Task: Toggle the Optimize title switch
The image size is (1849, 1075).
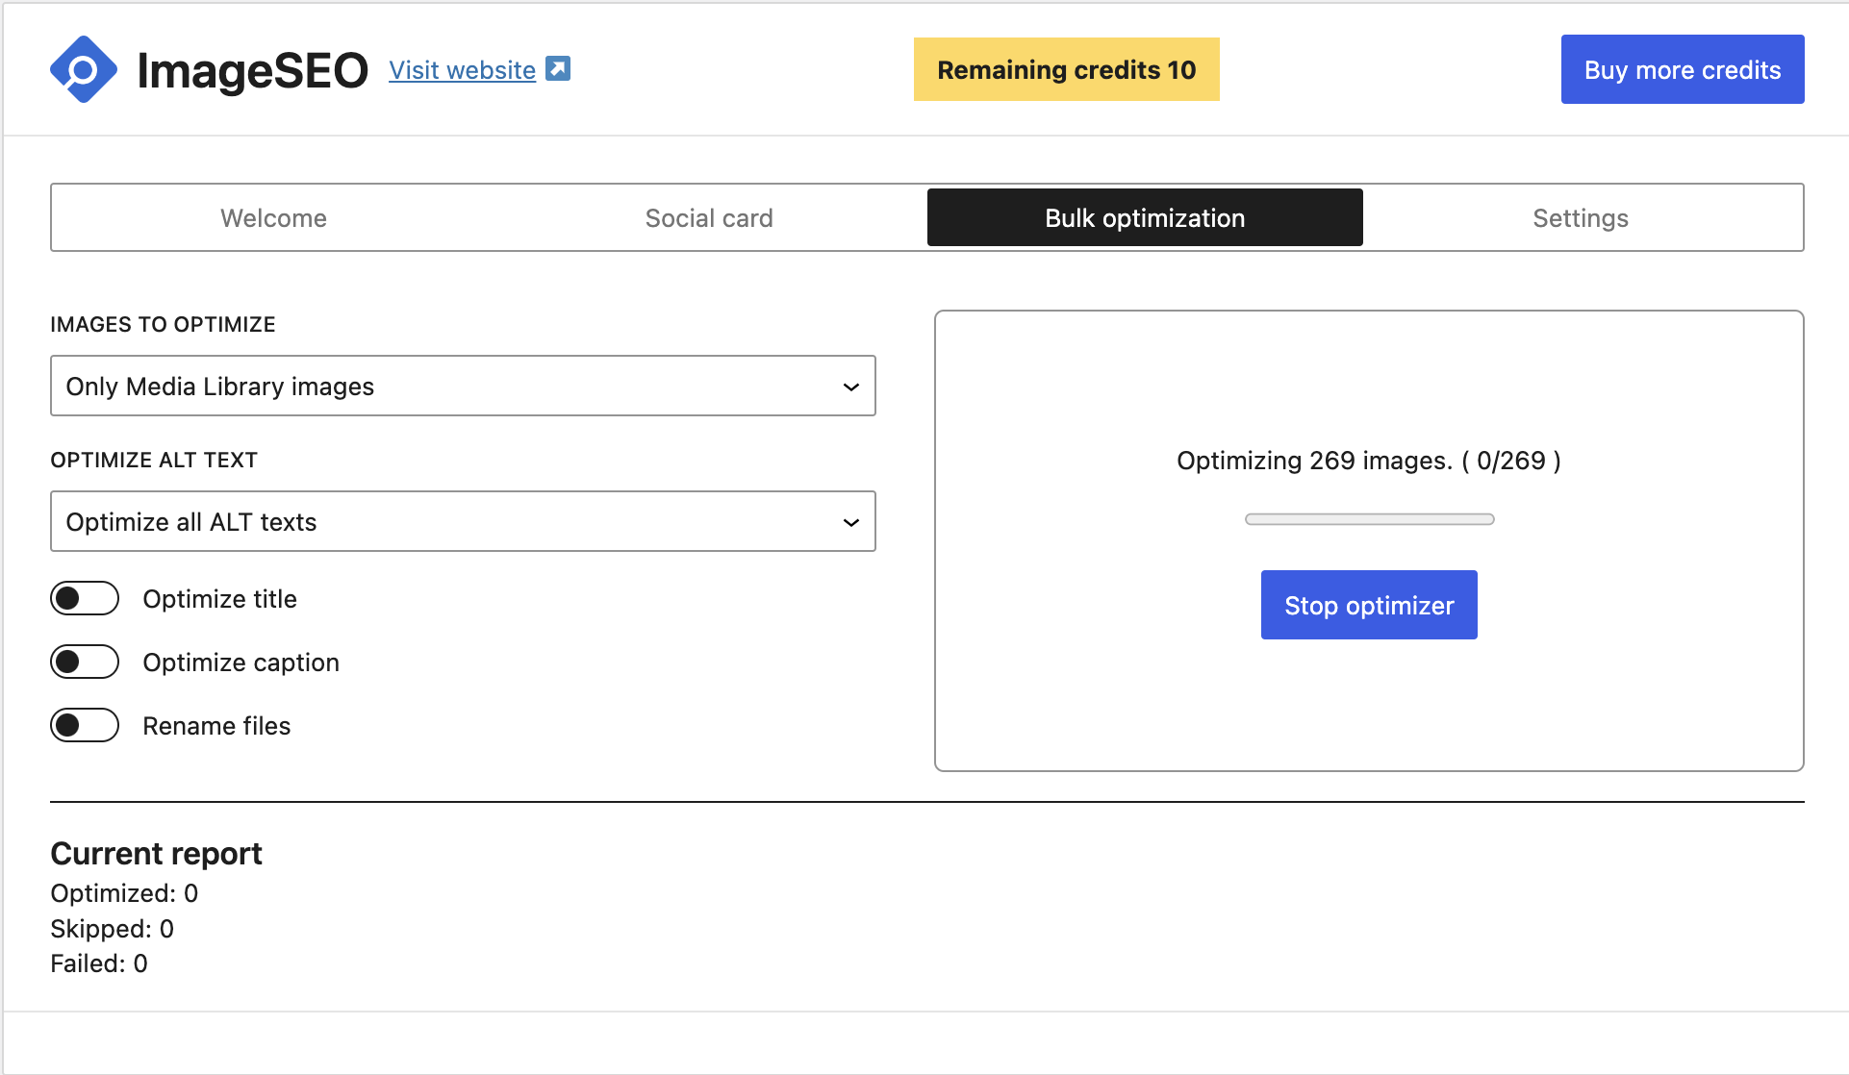Action: pyautogui.click(x=85, y=598)
